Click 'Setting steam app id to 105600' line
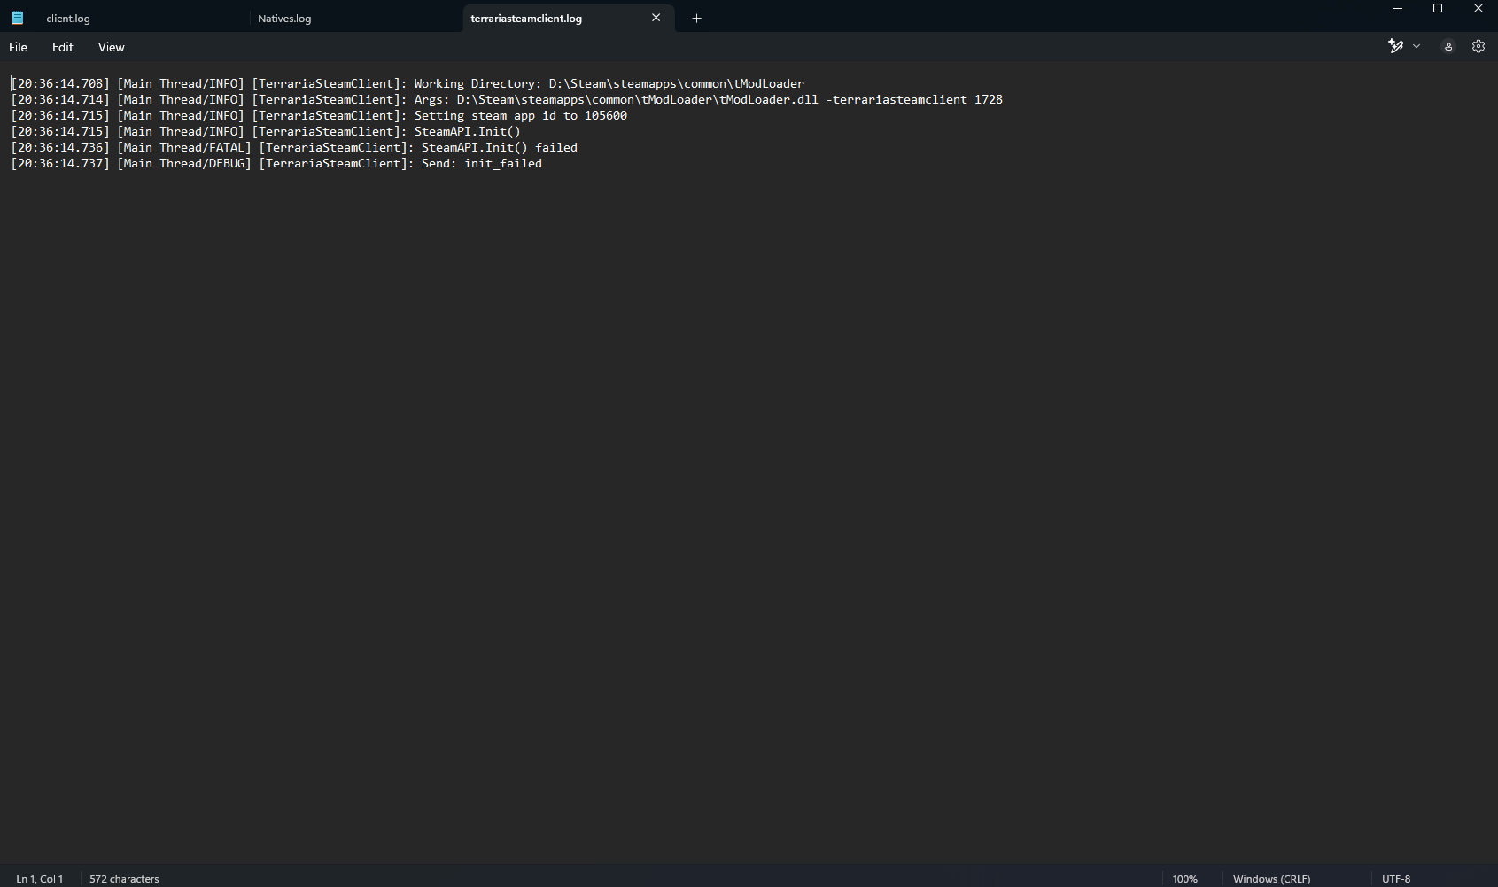Viewport: 1498px width, 887px height. pos(319,115)
